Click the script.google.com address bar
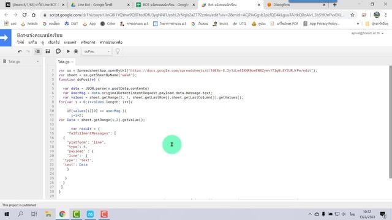This screenshot has height=220, width=392. click(x=196, y=15)
